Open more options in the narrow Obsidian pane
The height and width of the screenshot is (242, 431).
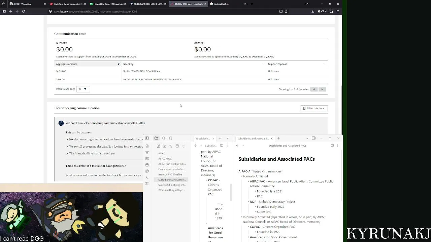point(227,146)
